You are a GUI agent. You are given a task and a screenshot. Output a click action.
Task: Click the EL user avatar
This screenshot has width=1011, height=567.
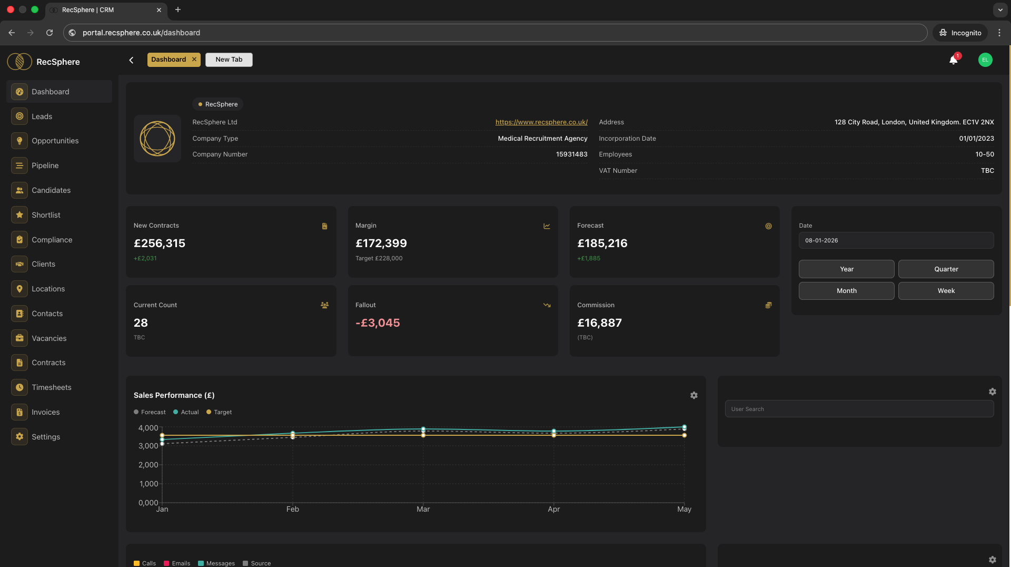click(x=985, y=60)
